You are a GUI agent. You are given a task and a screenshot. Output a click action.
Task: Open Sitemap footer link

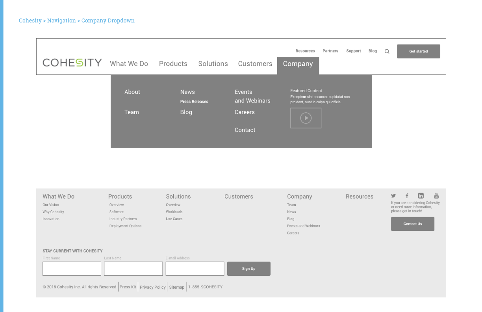click(177, 287)
